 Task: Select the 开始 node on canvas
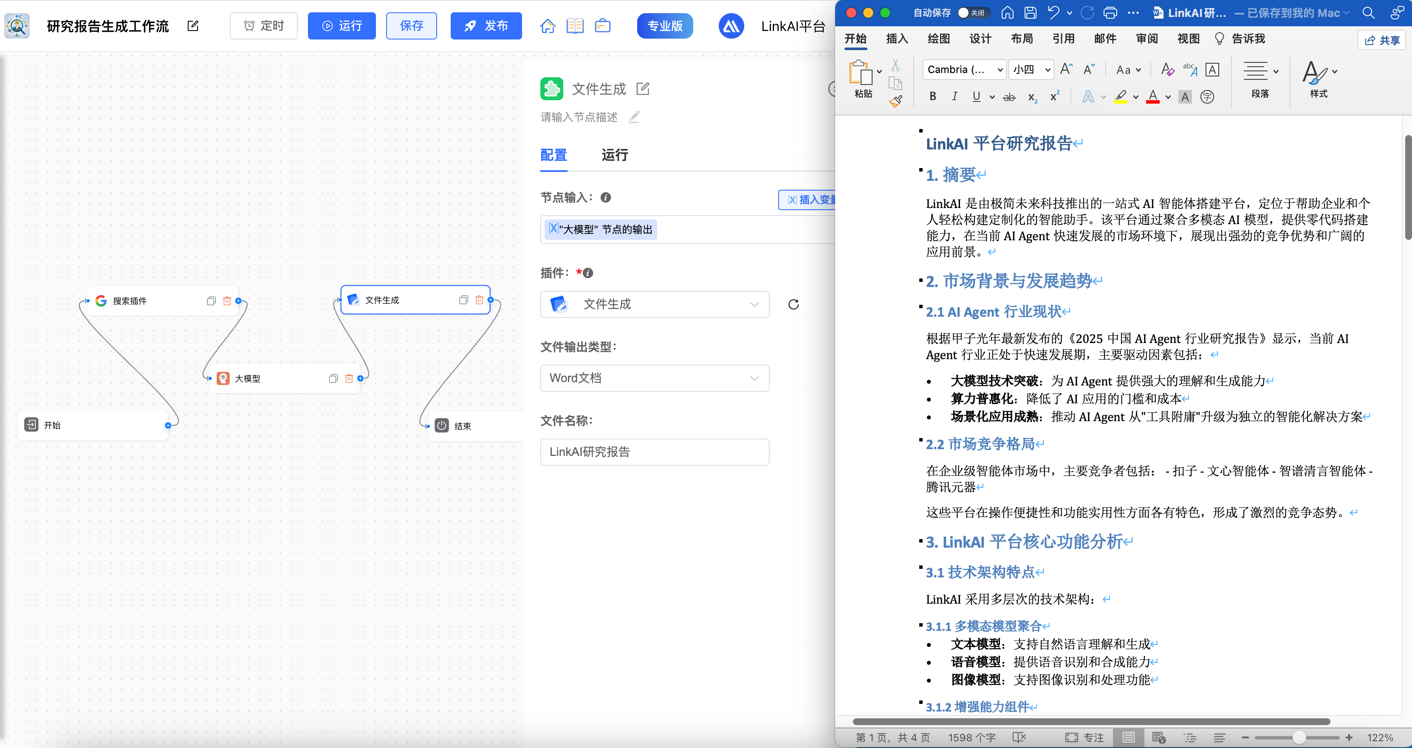pyautogui.click(x=93, y=425)
